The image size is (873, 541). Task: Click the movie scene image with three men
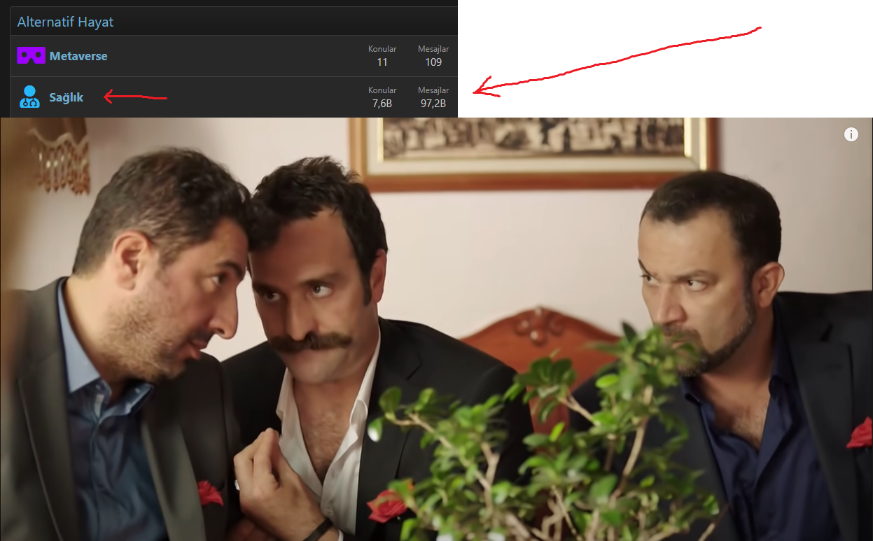(x=436, y=329)
